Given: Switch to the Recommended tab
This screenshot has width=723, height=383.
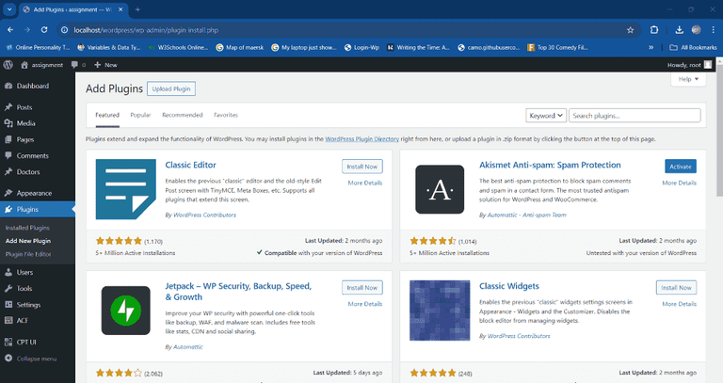Looking at the screenshot, I should 182,115.
